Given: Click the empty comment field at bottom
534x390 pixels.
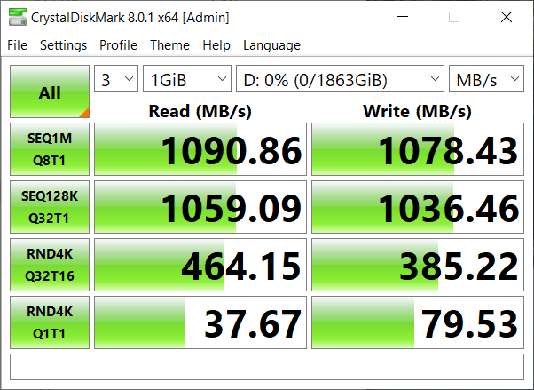Looking at the screenshot, I should 267,367.
